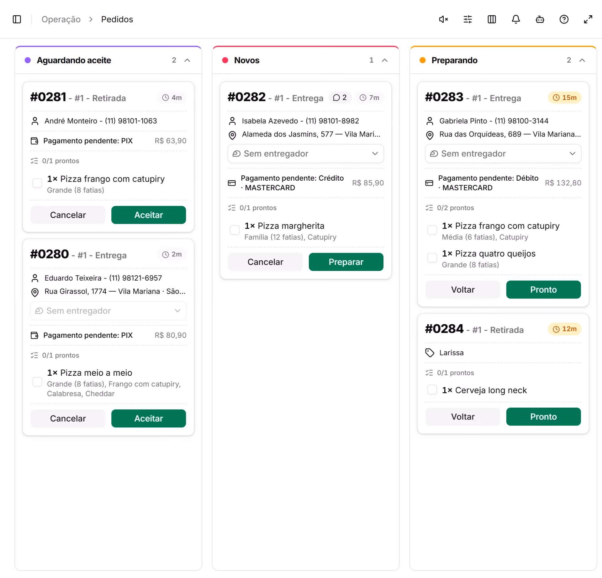The height and width of the screenshot is (578, 602).
Task: Click the purple Aguardando aceite status dot
Action: 28,60
